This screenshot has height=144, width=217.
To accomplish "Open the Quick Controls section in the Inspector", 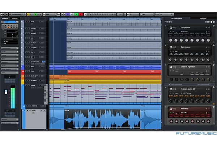I will 10,123.
